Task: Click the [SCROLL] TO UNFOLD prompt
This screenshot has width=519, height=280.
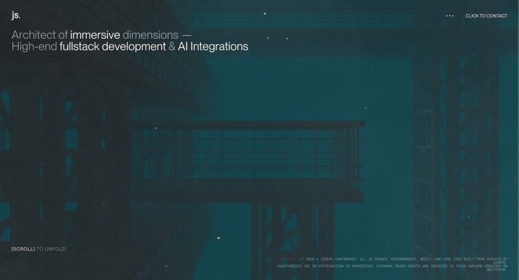Action: 38,249
